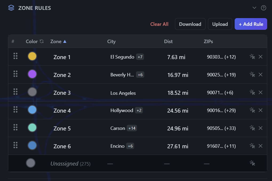Click the Zone 4 name

[x=62, y=111]
